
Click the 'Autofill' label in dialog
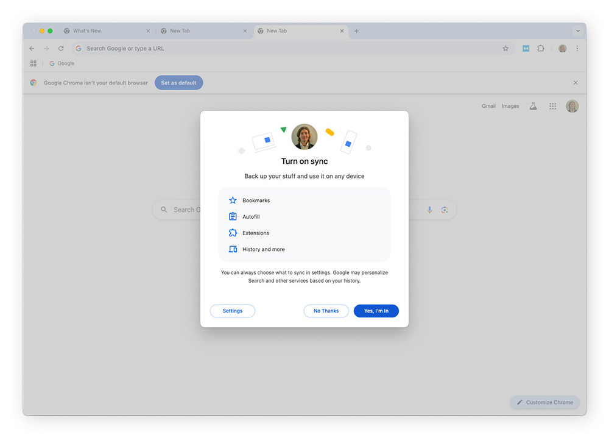pyautogui.click(x=251, y=217)
